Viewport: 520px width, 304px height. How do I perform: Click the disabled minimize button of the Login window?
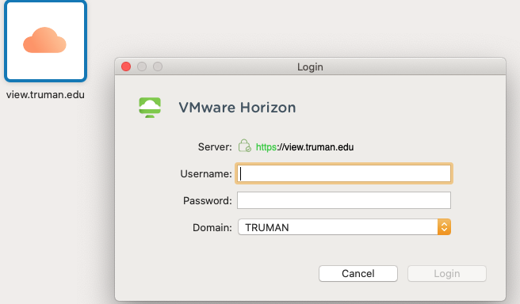click(142, 66)
